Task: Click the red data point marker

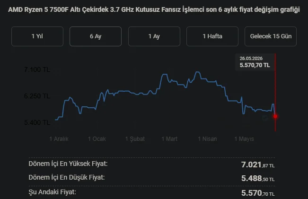Action: click(x=275, y=116)
